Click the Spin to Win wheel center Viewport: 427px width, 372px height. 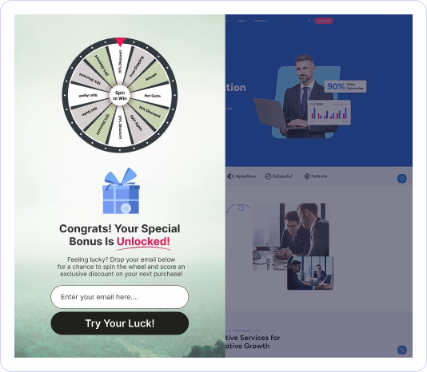[x=120, y=96]
